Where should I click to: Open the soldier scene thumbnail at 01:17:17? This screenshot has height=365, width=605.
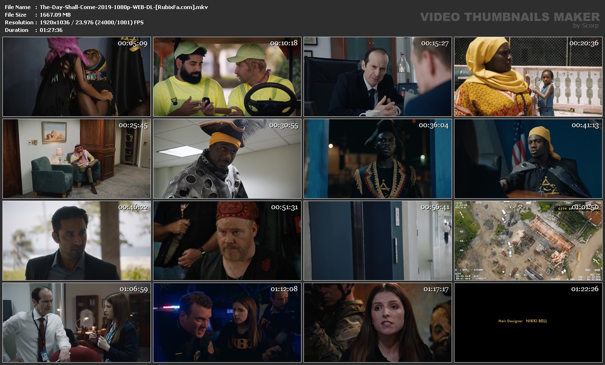point(378,323)
